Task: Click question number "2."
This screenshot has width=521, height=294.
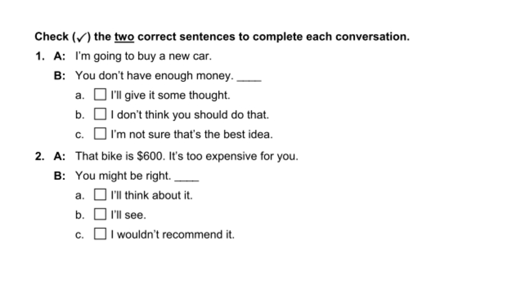Action: pos(40,156)
